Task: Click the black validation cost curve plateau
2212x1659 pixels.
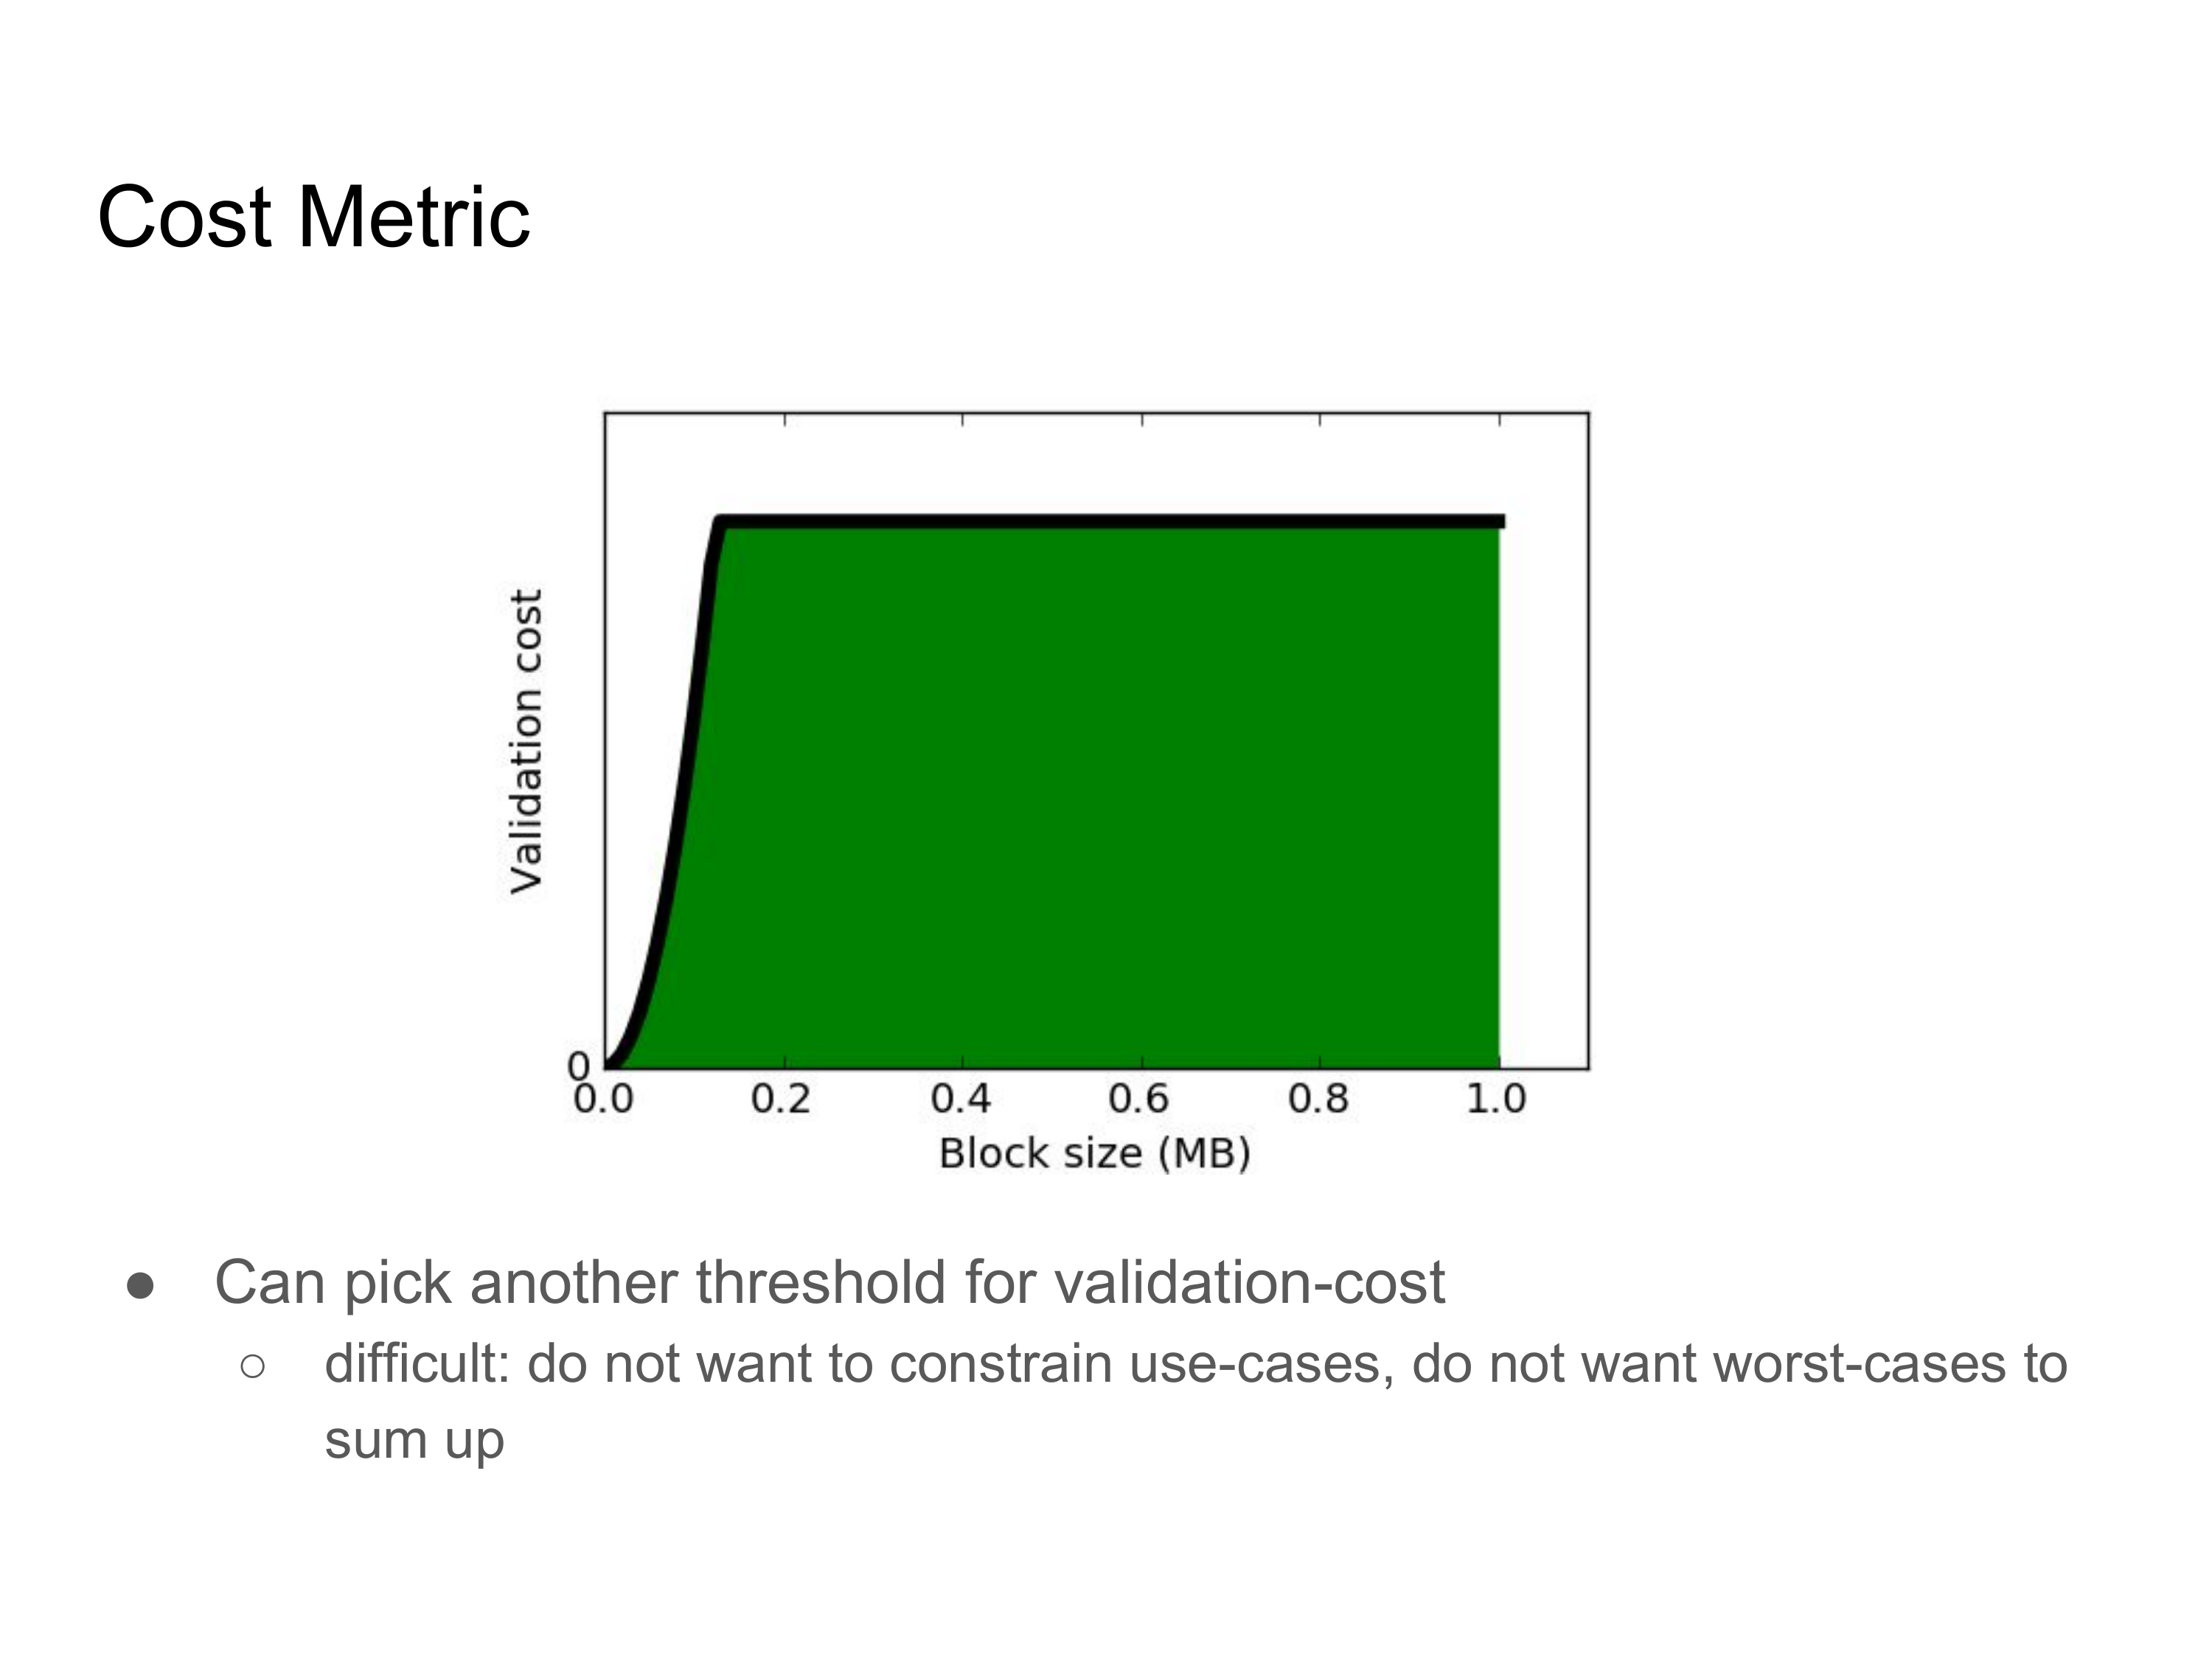Action: tap(1110, 521)
